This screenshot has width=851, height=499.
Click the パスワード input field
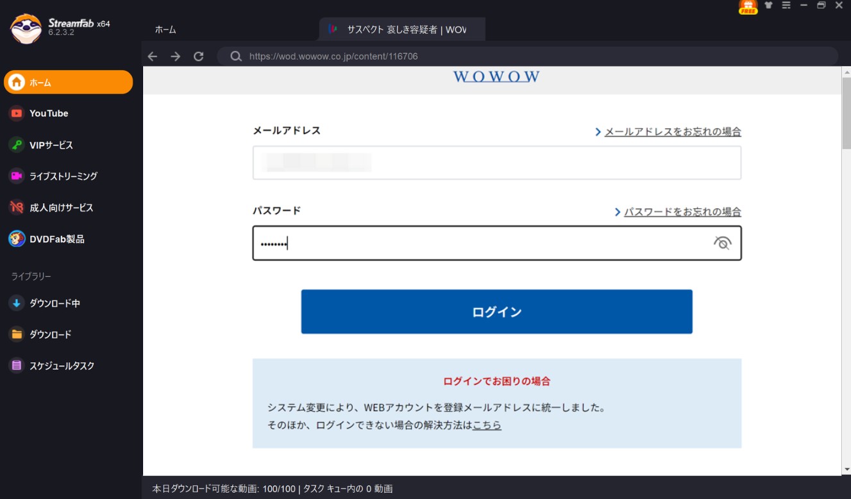pos(496,243)
